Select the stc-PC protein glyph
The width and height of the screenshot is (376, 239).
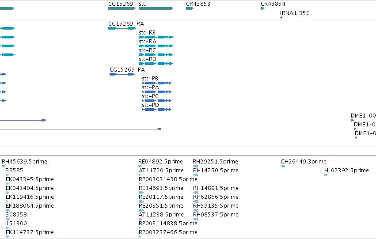(156, 101)
